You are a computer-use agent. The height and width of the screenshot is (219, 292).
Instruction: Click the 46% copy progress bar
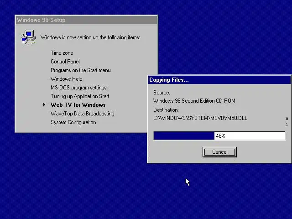(219, 136)
